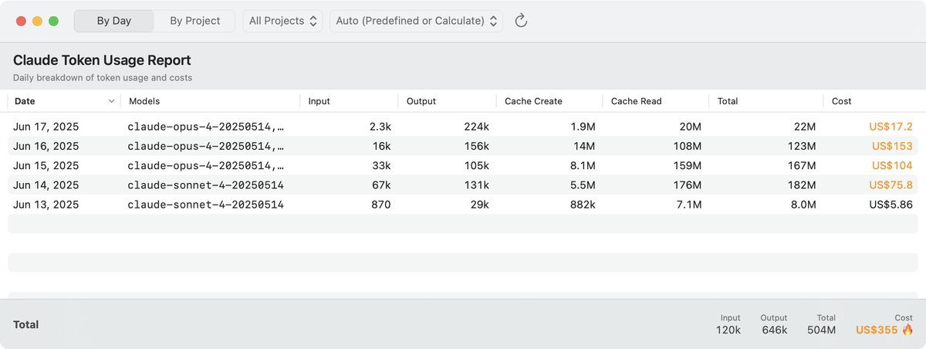Select the Jun 14, 2025 date cell
The height and width of the screenshot is (349, 926).
[46, 185]
